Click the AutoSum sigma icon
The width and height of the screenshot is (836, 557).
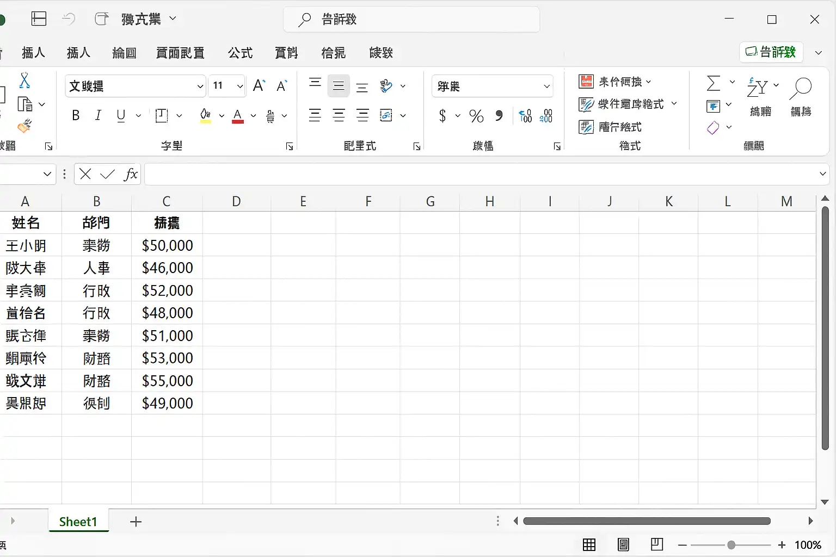[713, 83]
